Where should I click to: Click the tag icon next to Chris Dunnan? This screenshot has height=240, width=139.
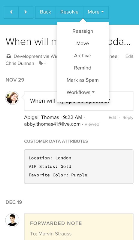pyautogui.click(x=41, y=63)
